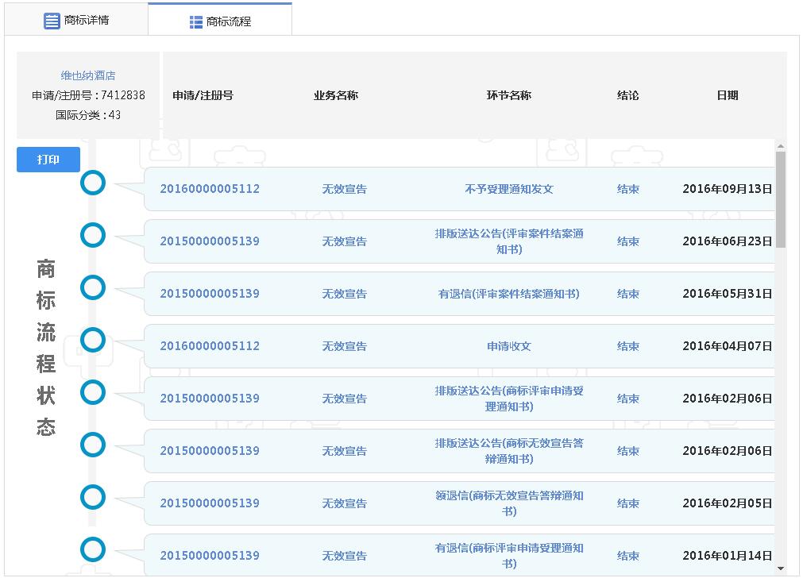The height and width of the screenshot is (578, 803).
Task: Click the vertical scrollbar thumb
Action: [780, 198]
